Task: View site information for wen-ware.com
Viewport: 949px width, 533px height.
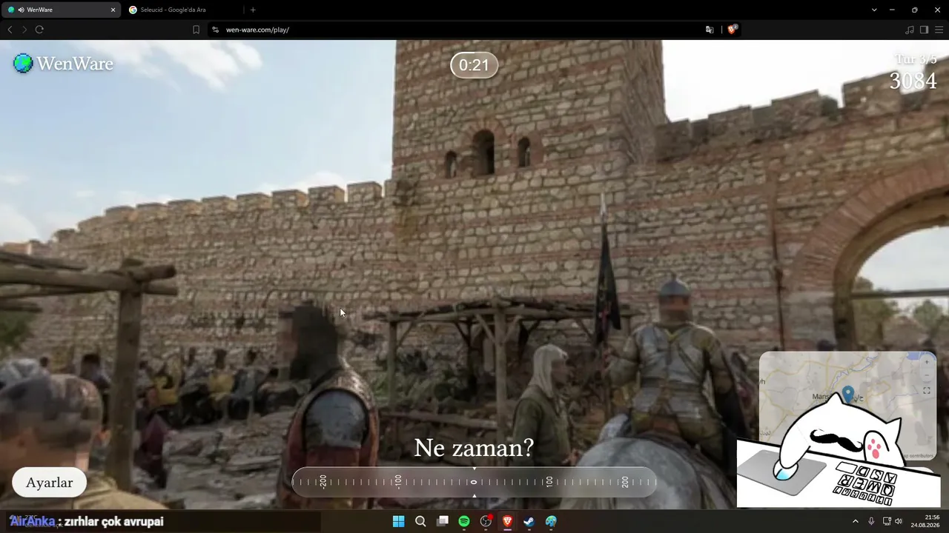Action: pos(215,30)
